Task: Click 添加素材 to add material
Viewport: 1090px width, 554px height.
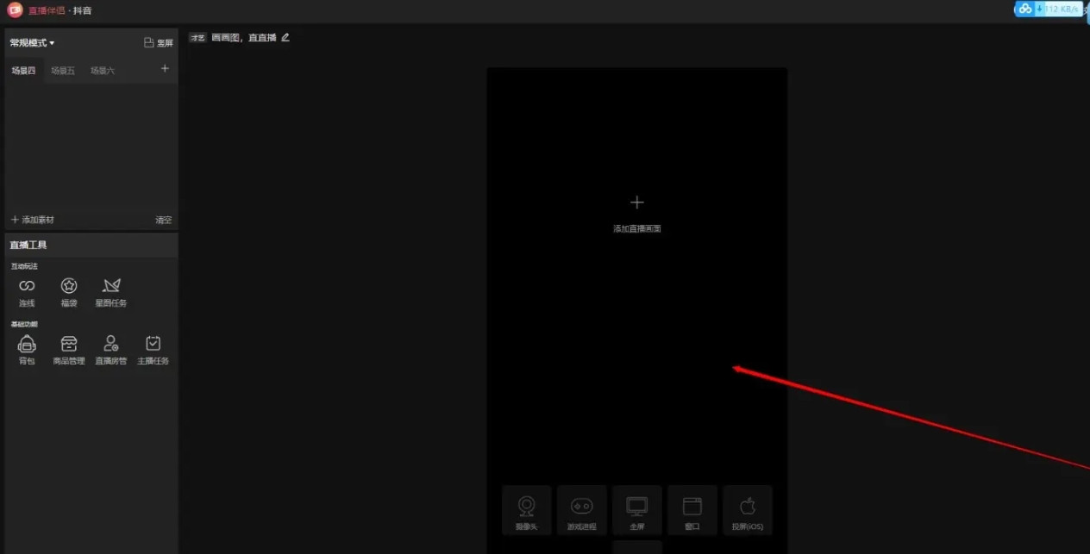Action: [32, 220]
